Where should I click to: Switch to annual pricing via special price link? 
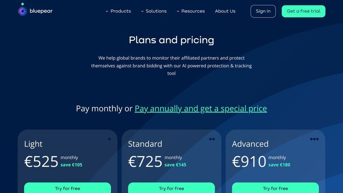click(201, 109)
